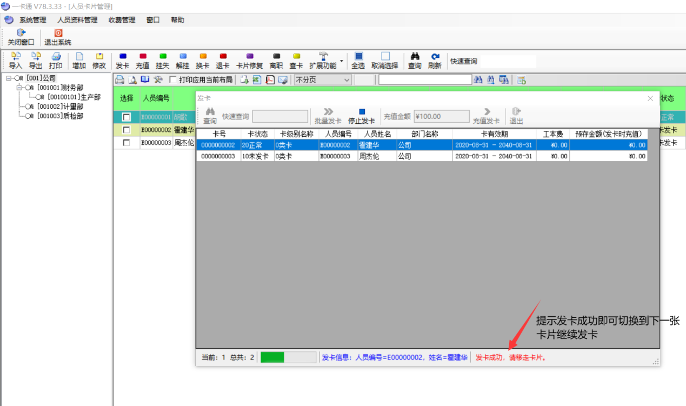Tick the checkbox for row E00000003

(x=126, y=143)
